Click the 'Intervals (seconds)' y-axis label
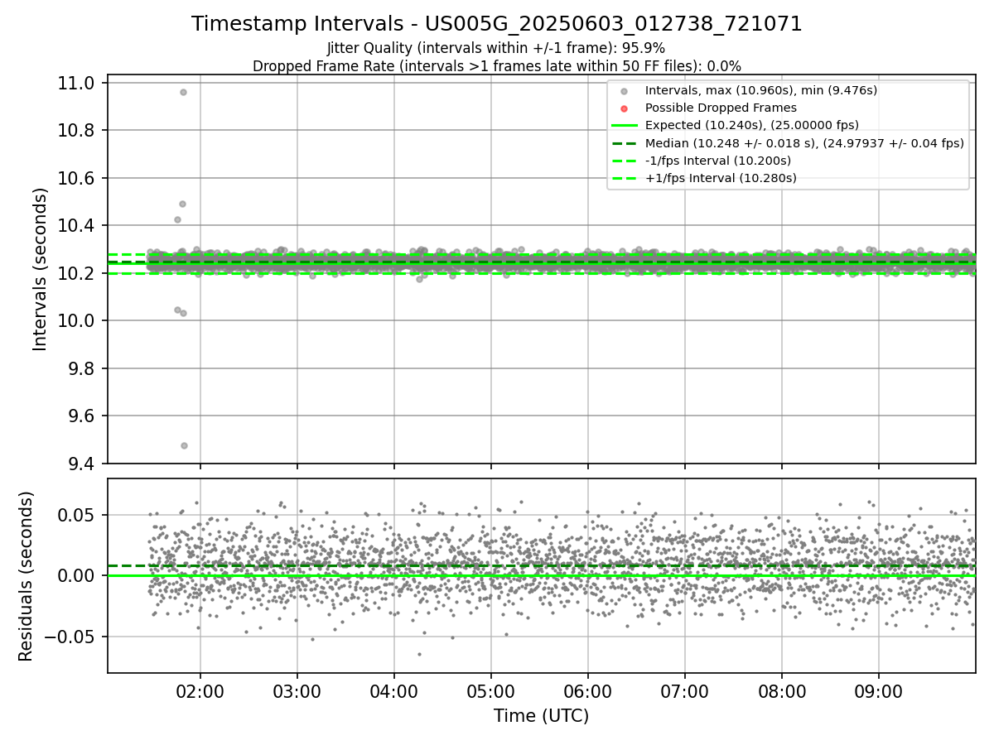 pyautogui.click(x=41, y=269)
